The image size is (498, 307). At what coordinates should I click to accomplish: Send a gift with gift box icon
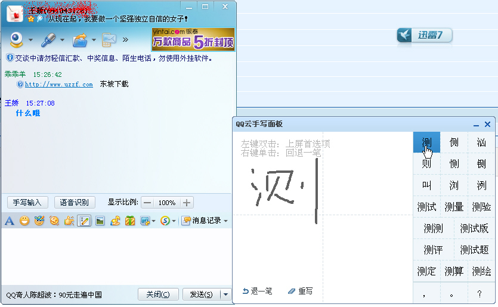(130, 221)
